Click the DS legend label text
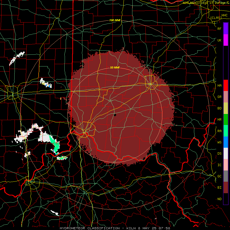 [x=219, y=154]
